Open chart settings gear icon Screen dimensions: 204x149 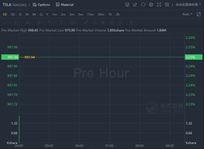click(151, 4)
